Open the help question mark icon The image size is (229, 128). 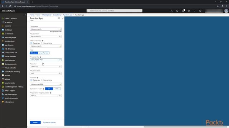pyautogui.click(x=194, y=11)
